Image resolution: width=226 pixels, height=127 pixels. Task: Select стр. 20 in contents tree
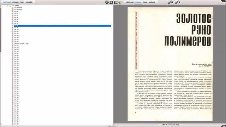coord(16,52)
